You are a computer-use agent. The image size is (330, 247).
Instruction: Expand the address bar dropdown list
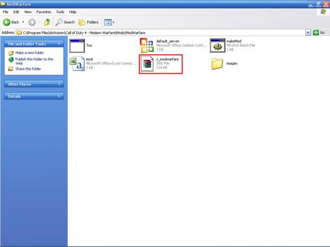click(308, 33)
